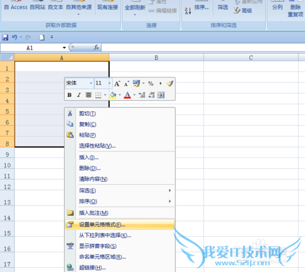Image resolution: width=305 pixels, height=272 pixels.
Task: Expand the undo history dropdown arrow
Action: (21, 37)
